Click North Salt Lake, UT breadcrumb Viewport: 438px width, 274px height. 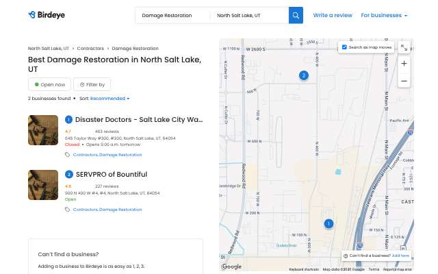point(49,49)
